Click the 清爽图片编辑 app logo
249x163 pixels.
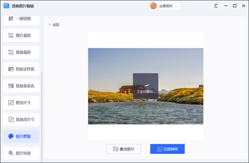point(6,6)
